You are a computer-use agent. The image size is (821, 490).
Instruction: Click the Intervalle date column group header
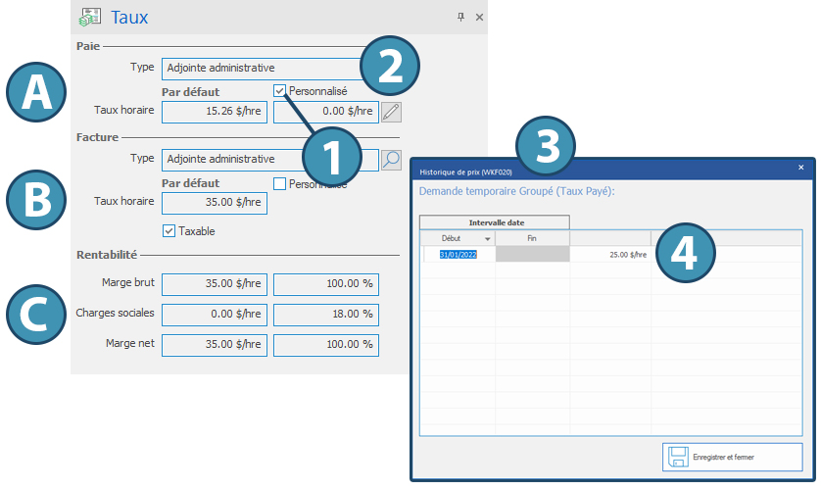coord(495,222)
